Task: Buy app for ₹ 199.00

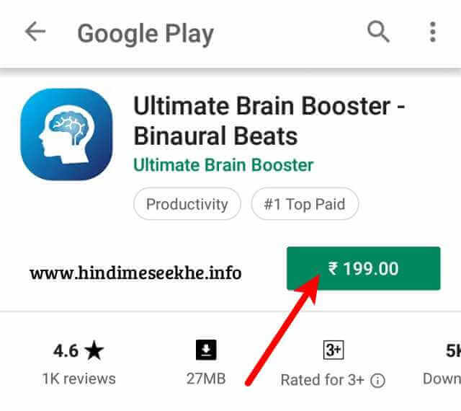Action: tap(363, 268)
